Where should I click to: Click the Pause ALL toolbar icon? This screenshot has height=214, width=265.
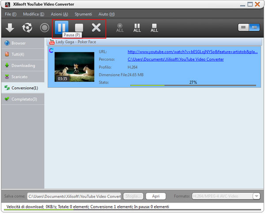click(137, 28)
